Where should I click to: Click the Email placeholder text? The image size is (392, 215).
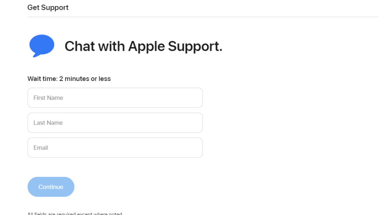41,148
